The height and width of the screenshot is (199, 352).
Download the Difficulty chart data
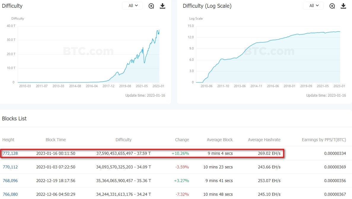pyautogui.click(x=163, y=6)
